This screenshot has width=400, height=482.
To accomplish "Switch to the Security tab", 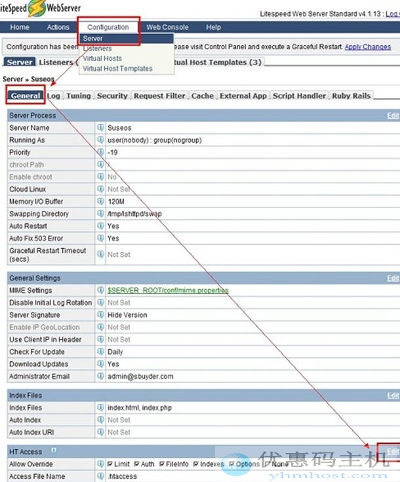I will click(112, 96).
